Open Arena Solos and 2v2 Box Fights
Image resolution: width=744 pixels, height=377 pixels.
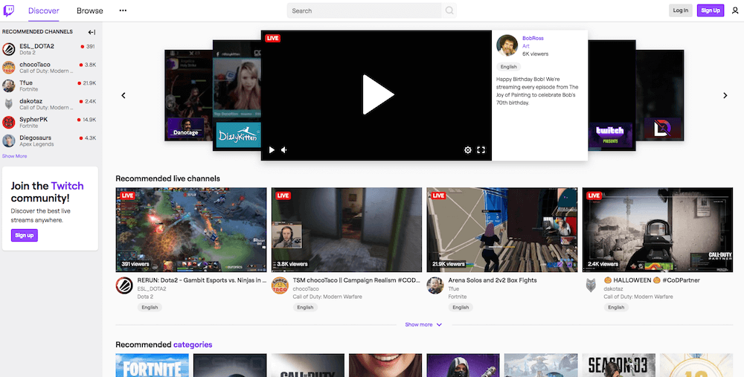[x=493, y=280]
